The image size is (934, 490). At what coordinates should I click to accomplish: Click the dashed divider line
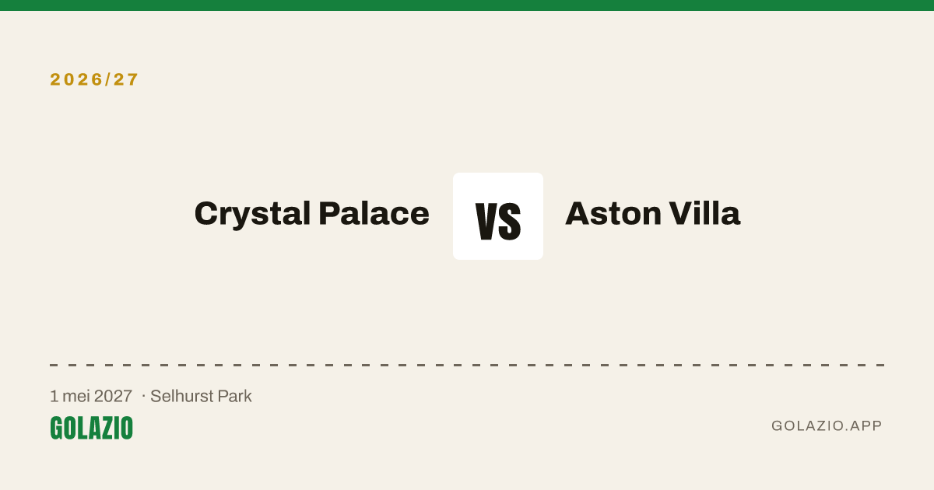467,365
